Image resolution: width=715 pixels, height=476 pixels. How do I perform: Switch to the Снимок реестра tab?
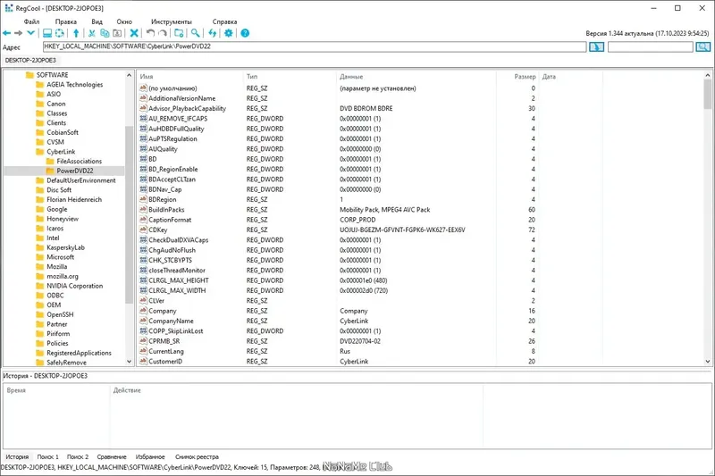click(x=197, y=456)
